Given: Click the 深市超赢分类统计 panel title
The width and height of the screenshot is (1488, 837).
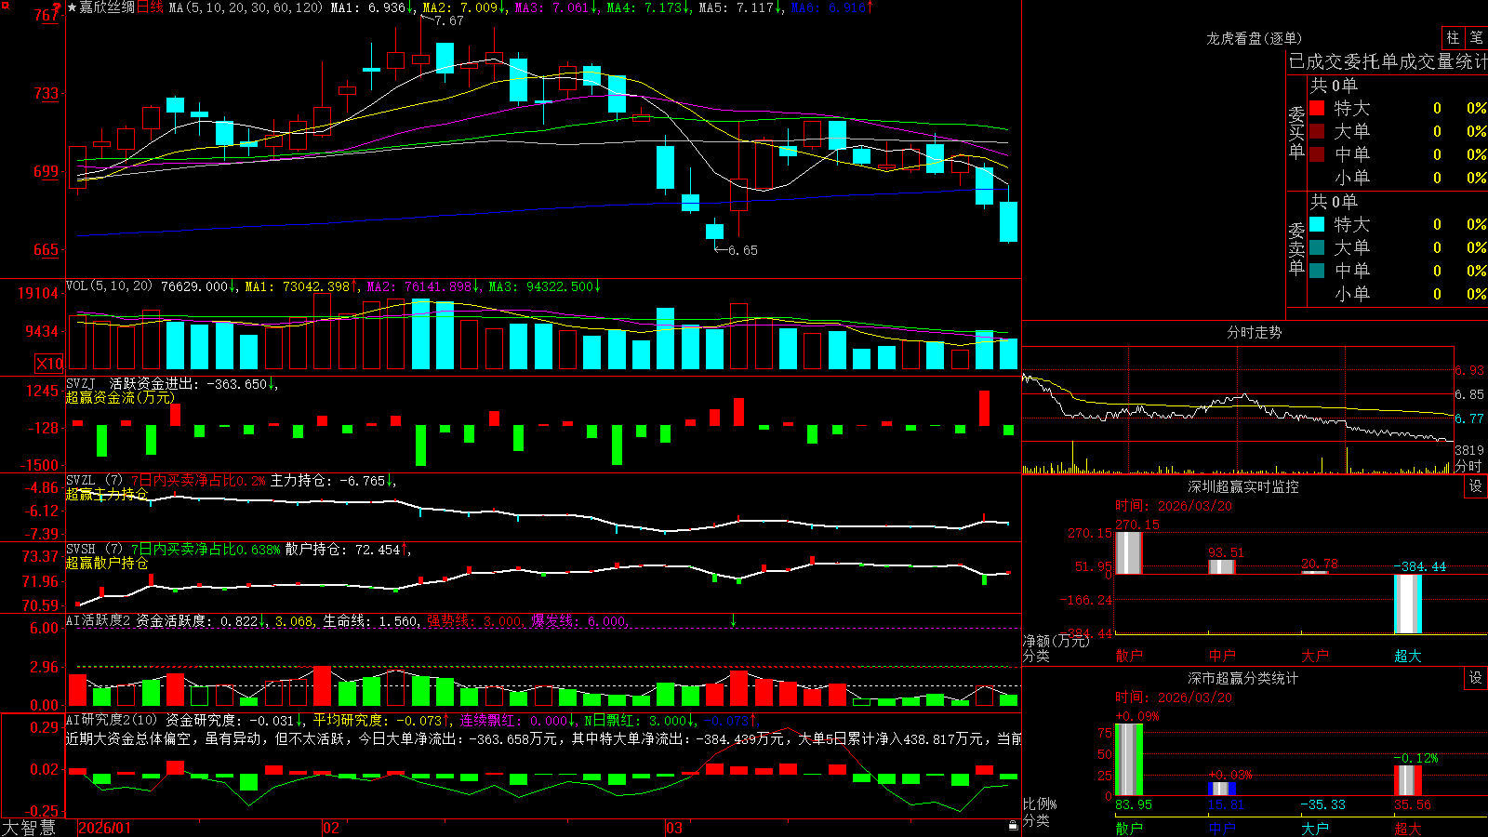Looking at the screenshot, I should pyautogui.click(x=1242, y=678).
